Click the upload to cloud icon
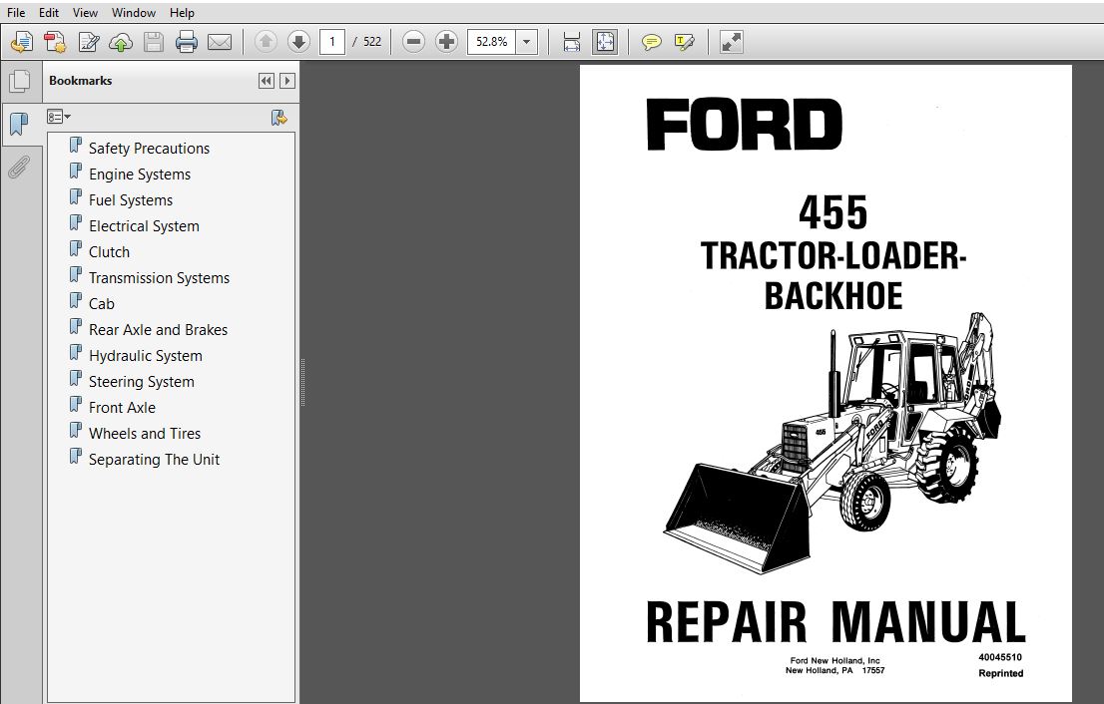The image size is (1104, 704). [121, 42]
